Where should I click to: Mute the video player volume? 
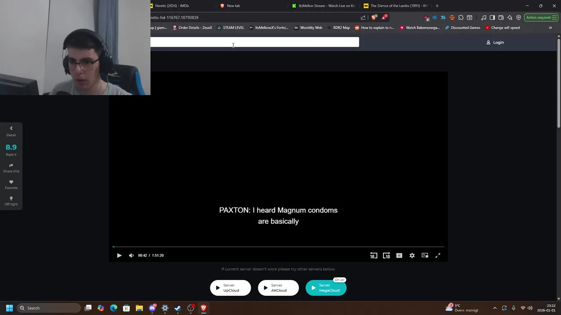(x=131, y=255)
